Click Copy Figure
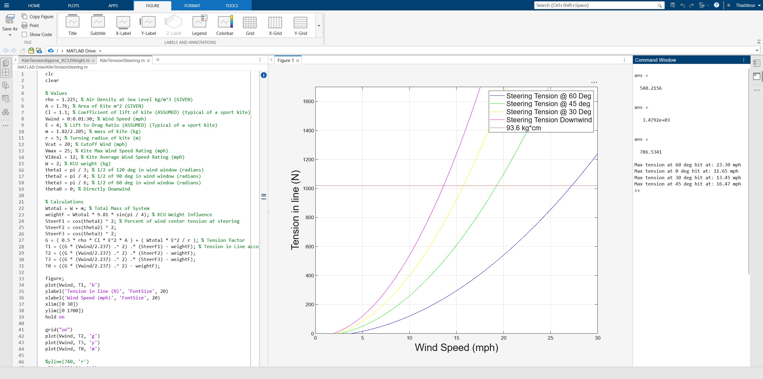The width and height of the screenshot is (763, 379). coord(38,16)
